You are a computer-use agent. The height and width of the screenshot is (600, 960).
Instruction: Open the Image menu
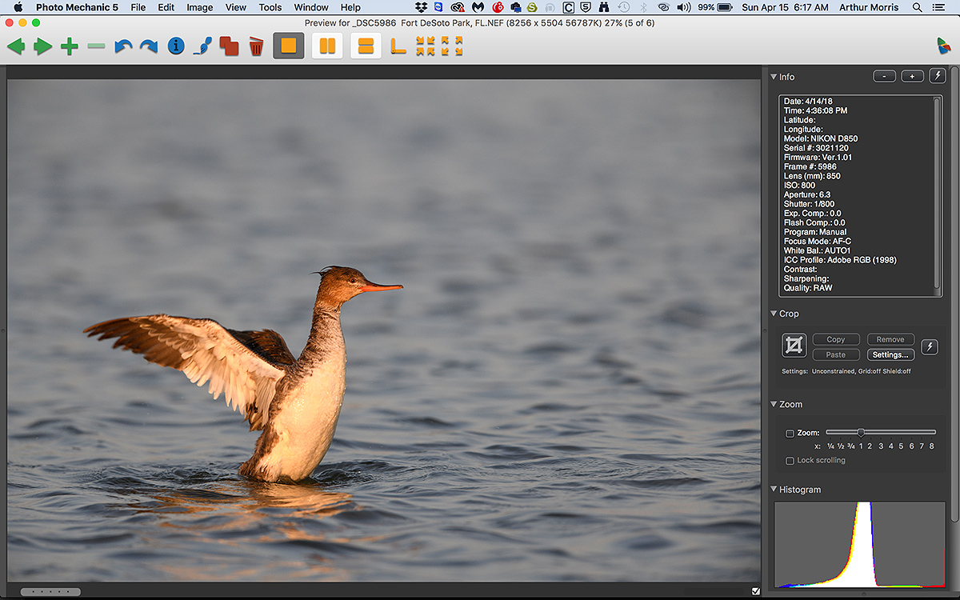click(x=199, y=7)
